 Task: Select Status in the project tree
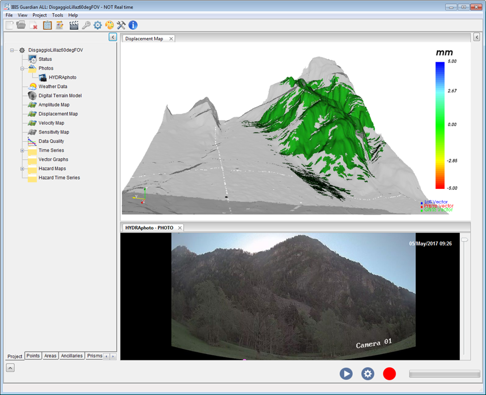(x=45, y=59)
